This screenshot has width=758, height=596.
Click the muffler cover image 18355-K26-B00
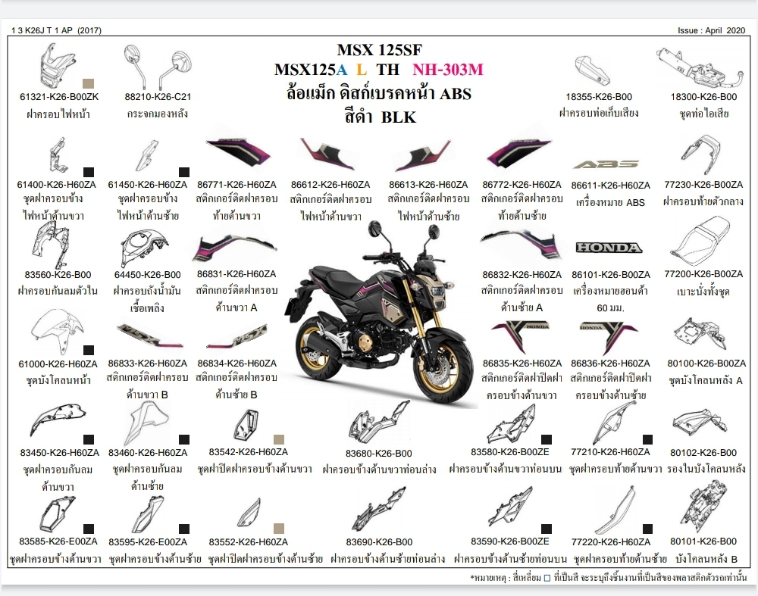592,71
